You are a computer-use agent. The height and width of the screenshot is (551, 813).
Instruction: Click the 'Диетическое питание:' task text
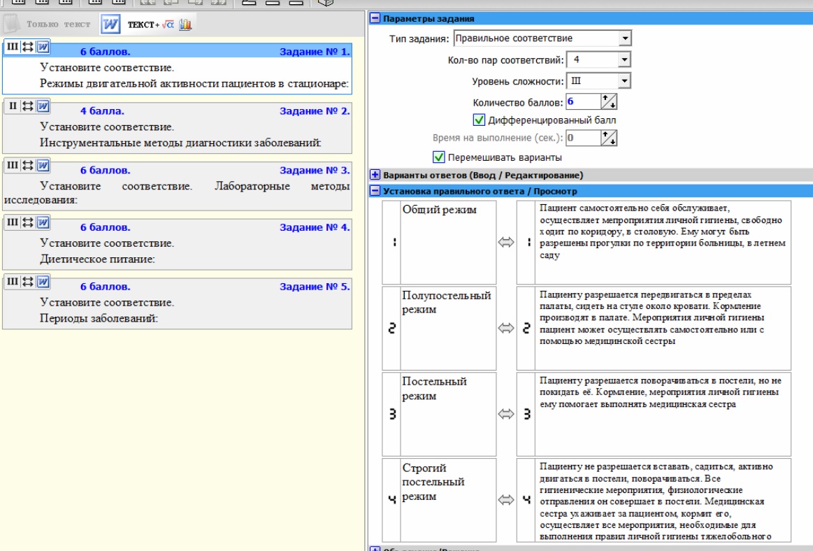[97, 259]
